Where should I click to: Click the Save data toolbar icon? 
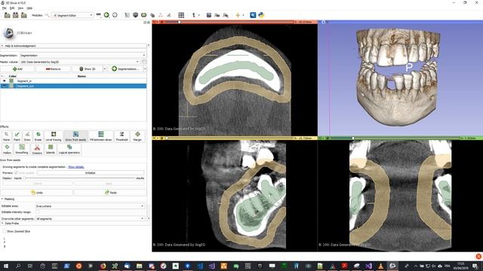pos(23,15)
